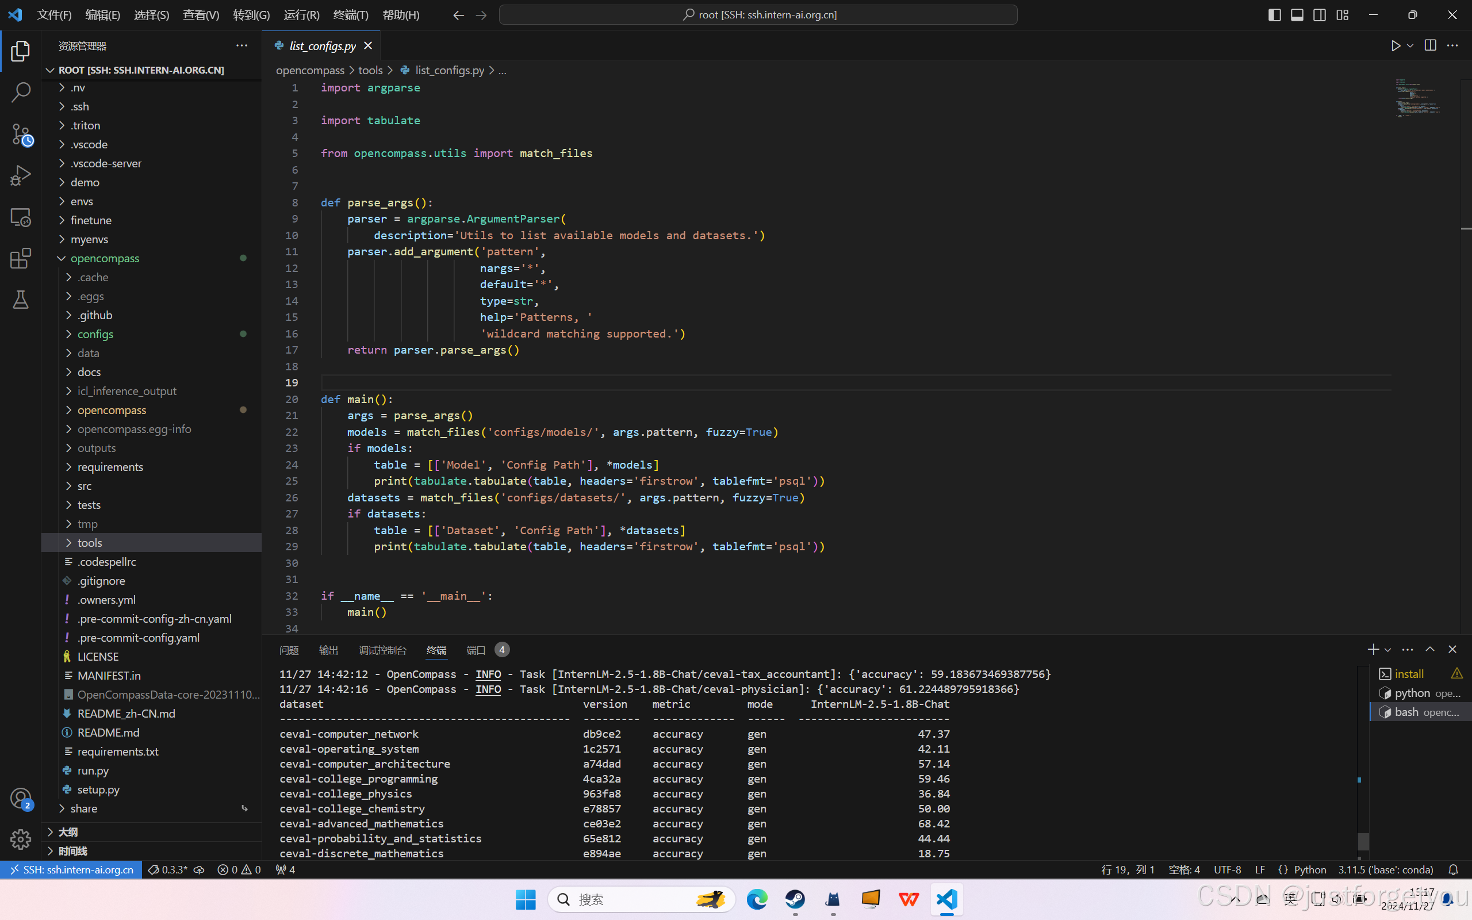1472x920 pixels.
Task: Click the command center search box
Action: click(758, 14)
